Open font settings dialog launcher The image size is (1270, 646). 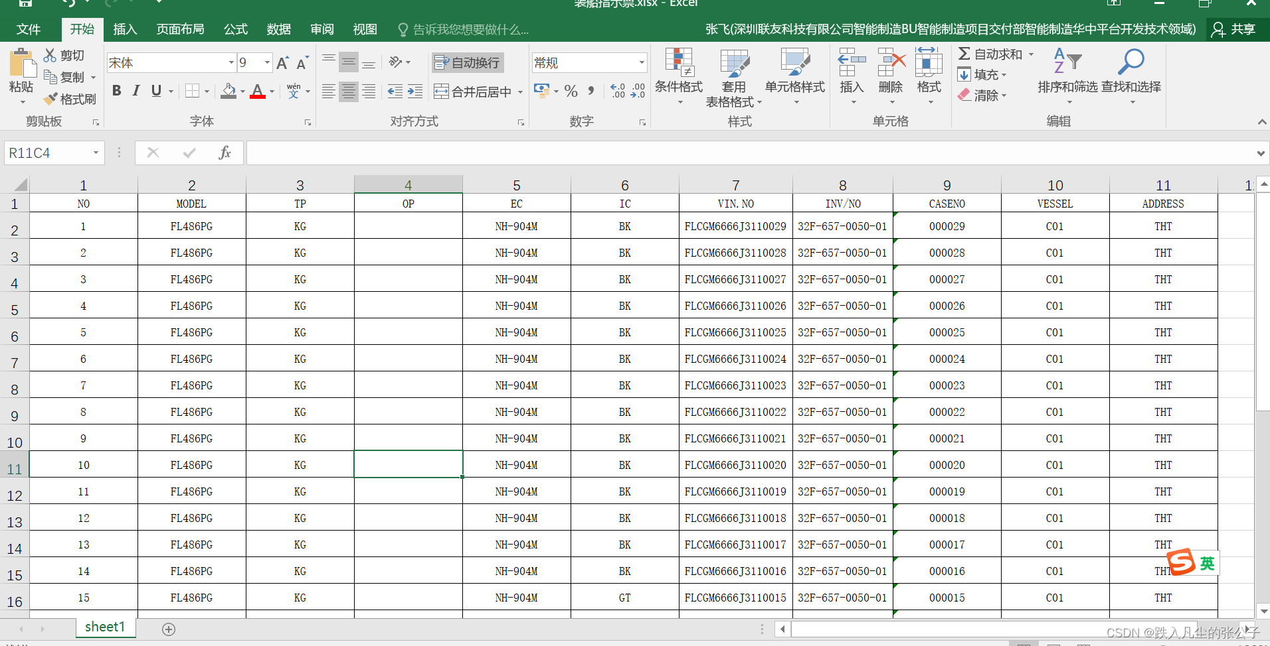pyautogui.click(x=308, y=122)
